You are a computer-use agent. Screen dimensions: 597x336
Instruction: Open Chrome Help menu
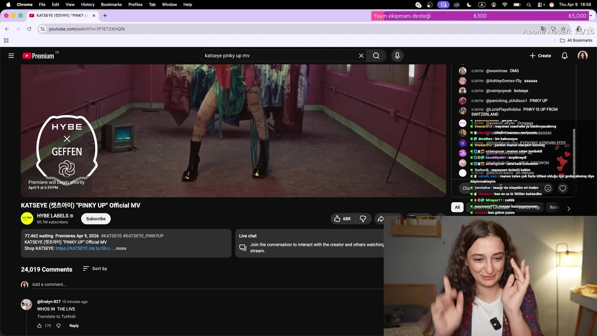tap(187, 4)
